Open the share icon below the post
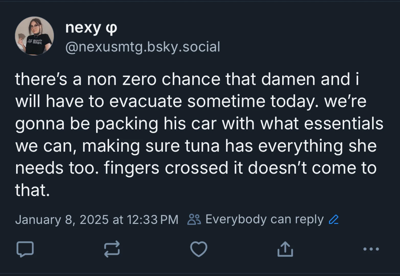 [x=285, y=249]
